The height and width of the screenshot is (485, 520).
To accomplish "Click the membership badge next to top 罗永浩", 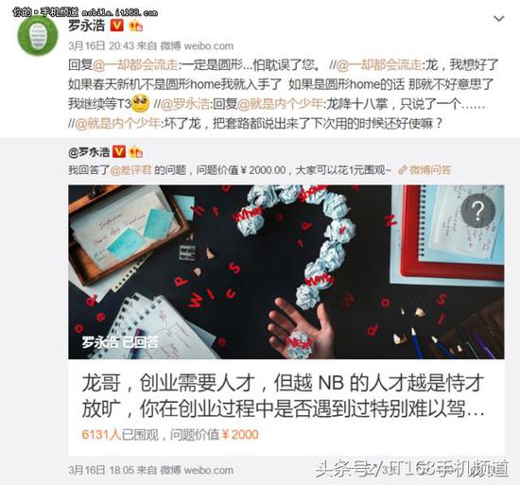I will click(x=135, y=26).
